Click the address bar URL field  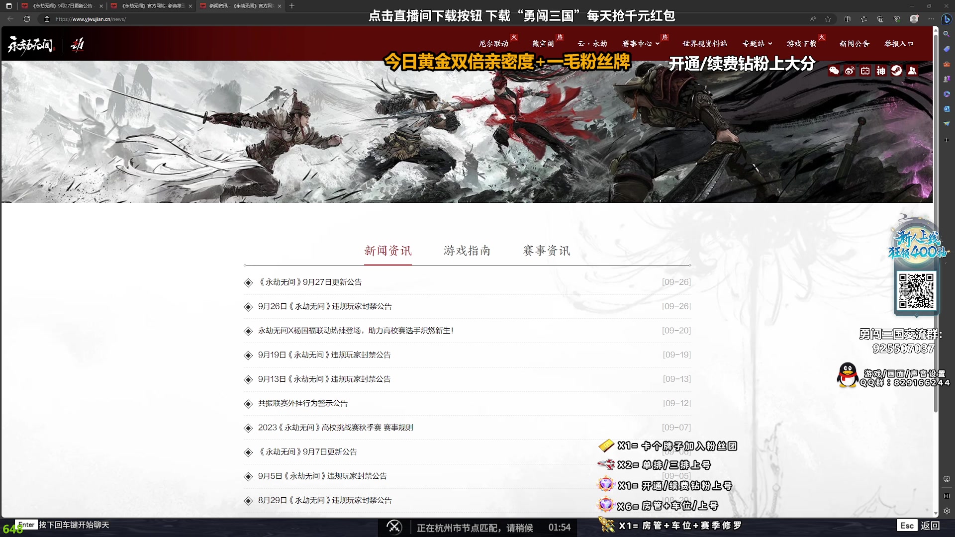pyautogui.click(x=423, y=19)
